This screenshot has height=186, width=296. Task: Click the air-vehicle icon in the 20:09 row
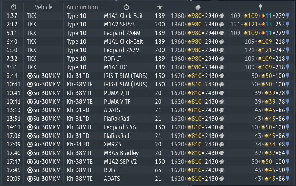(x=30, y=179)
